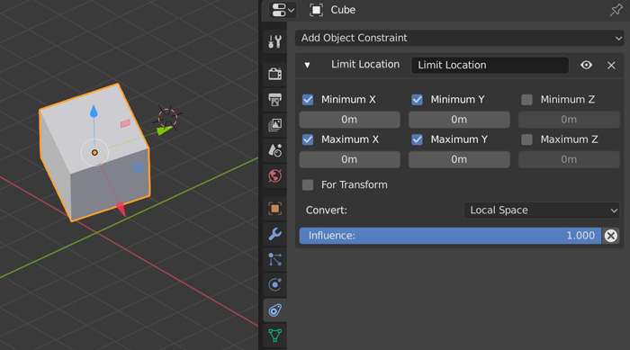Viewport: 630px width, 350px height.
Task: Click the Minimum X value field
Action: (349, 120)
